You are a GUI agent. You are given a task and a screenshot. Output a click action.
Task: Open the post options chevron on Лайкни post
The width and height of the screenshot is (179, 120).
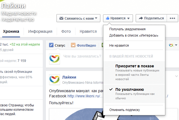(x=177, y=76)
